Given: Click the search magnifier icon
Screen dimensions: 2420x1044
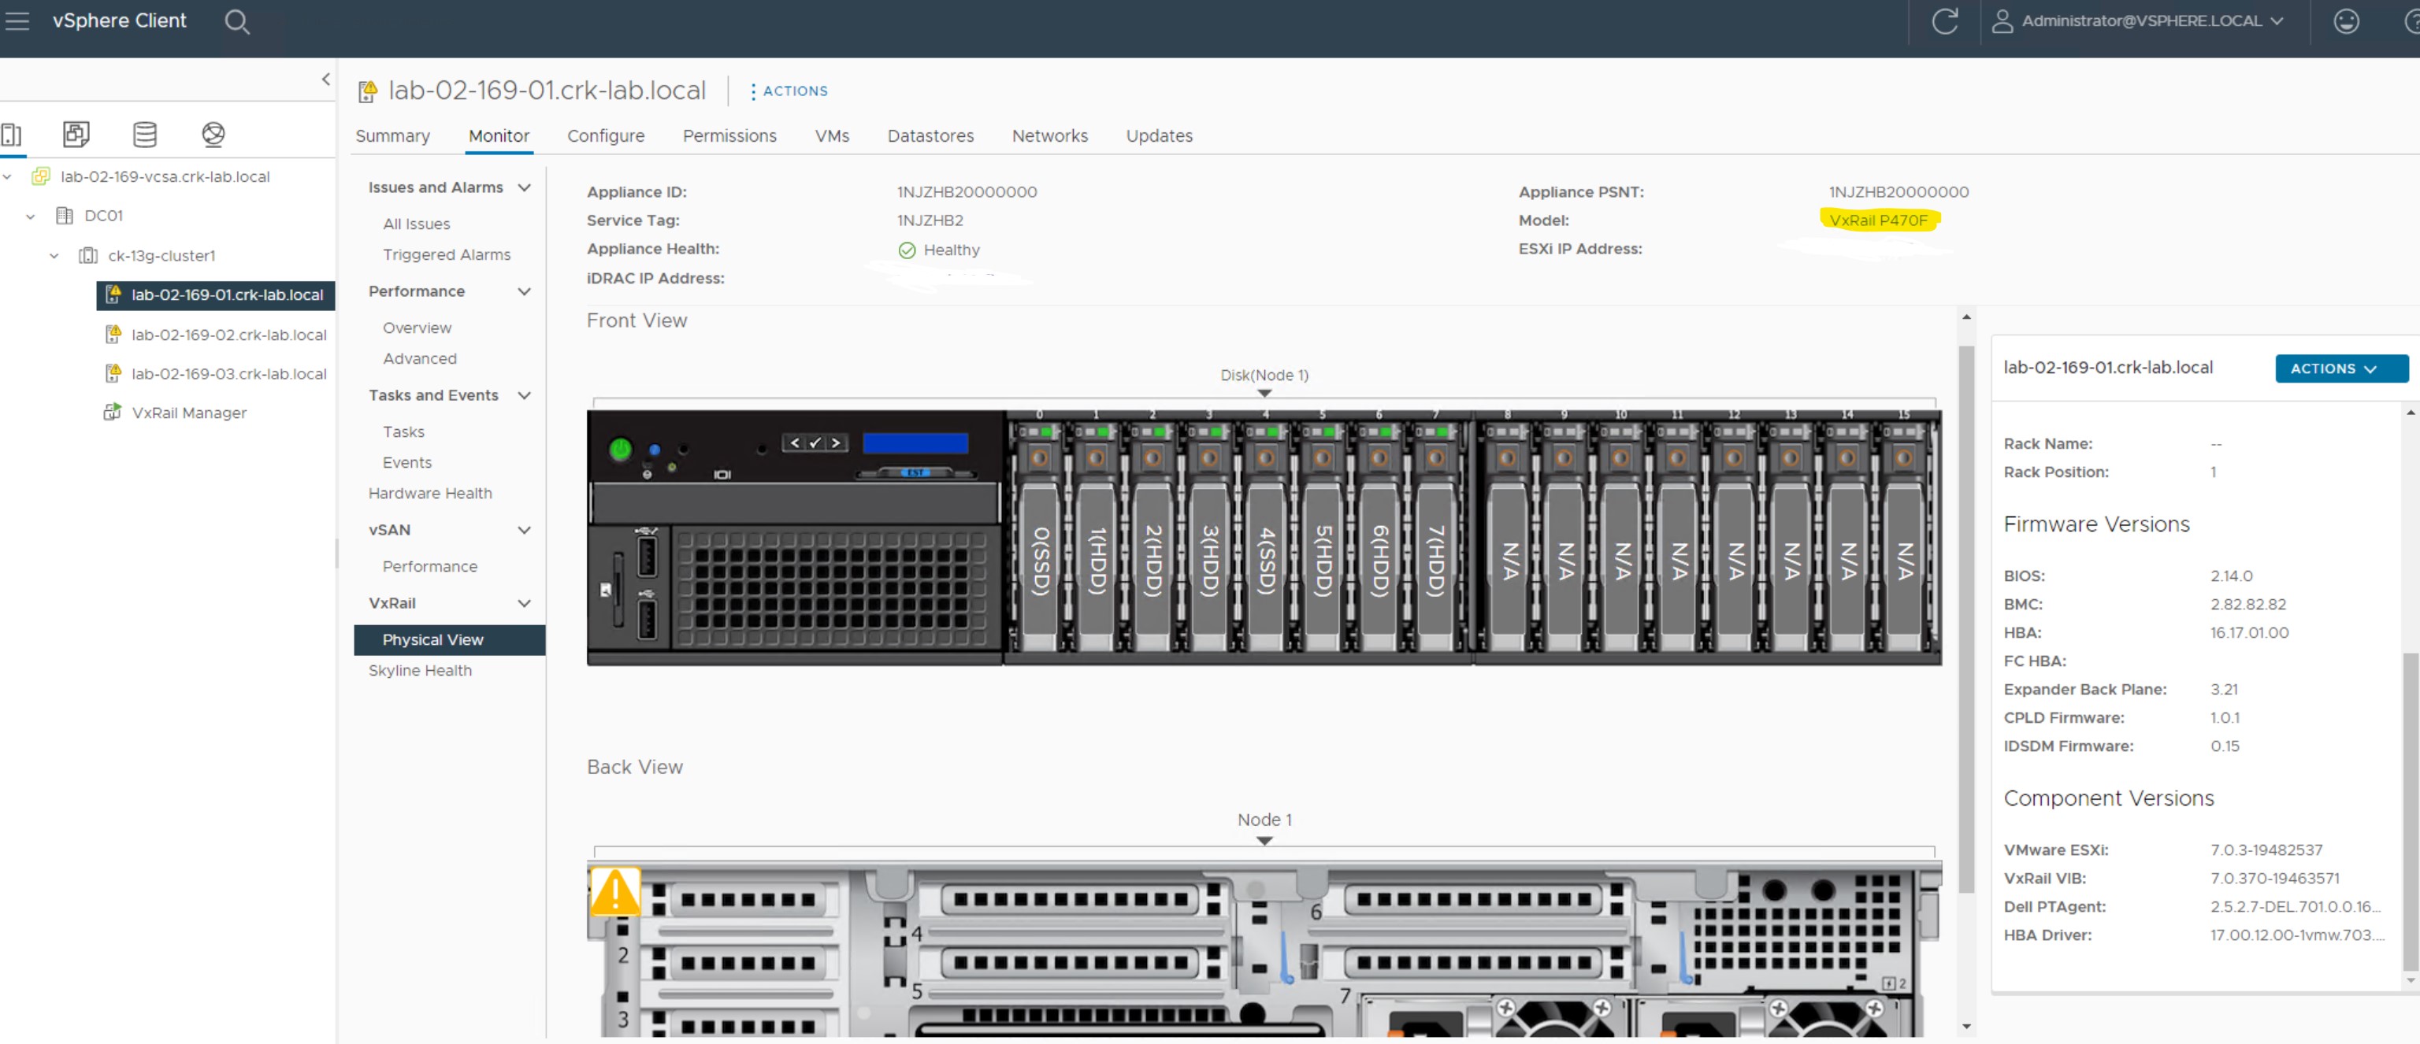Looking at the screenshot, I should tap(237, 20).
